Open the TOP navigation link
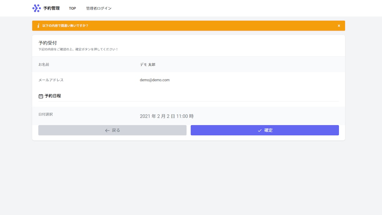Viewport: 382px width, 215px height. pyautogui.click(x=72, y=8)
